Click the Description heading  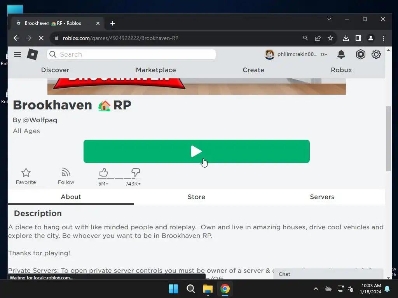[x=38, y=213]
